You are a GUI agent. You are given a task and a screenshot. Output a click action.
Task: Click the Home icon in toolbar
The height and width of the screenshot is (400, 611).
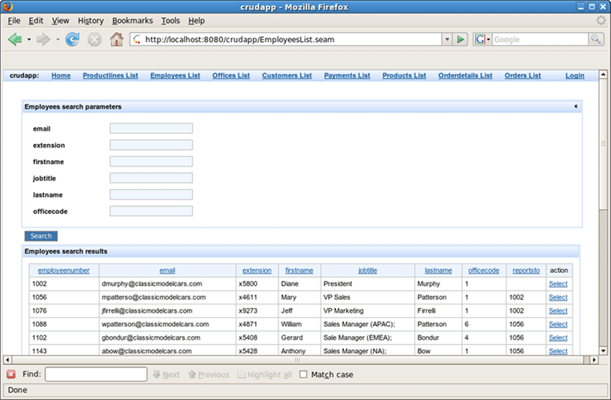(116, 39)
